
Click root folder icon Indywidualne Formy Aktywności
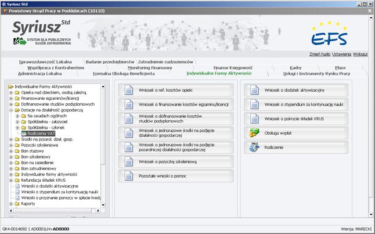[11, 87]
